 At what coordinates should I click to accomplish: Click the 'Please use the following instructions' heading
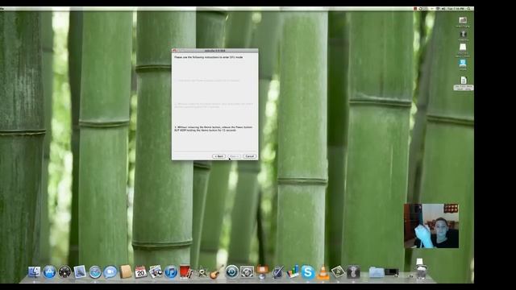[x=209, y=57]
